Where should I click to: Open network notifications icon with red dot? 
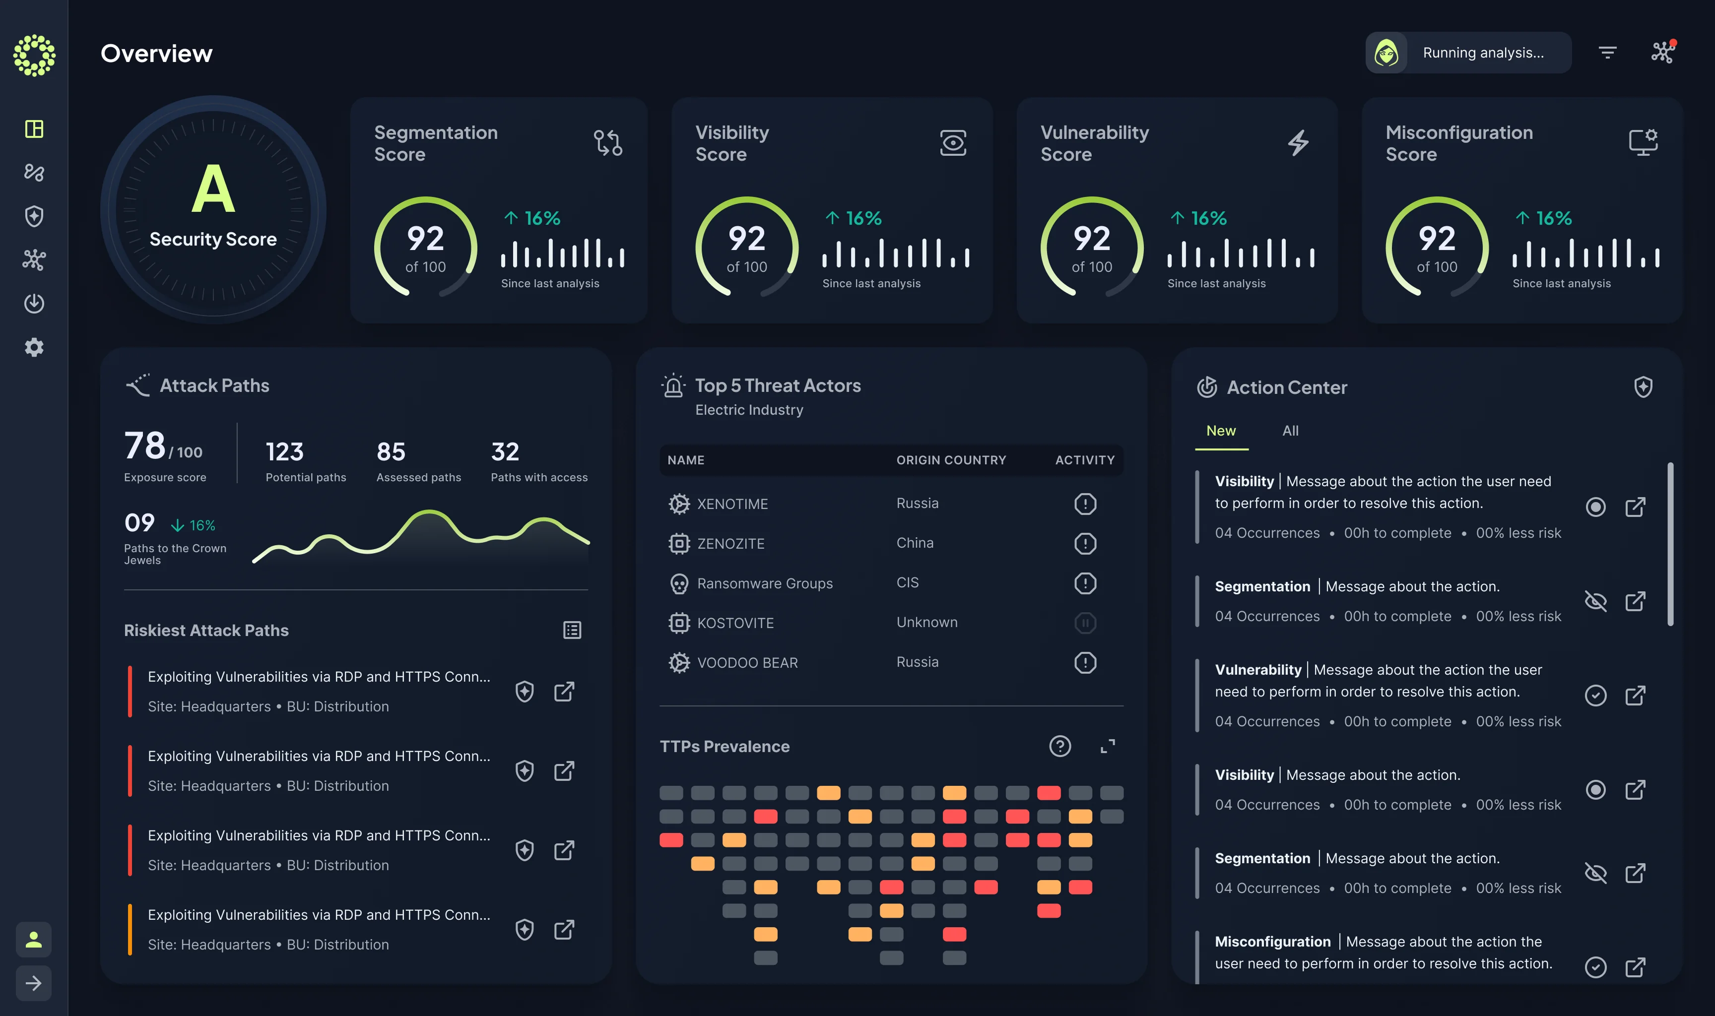point(1663,52)
